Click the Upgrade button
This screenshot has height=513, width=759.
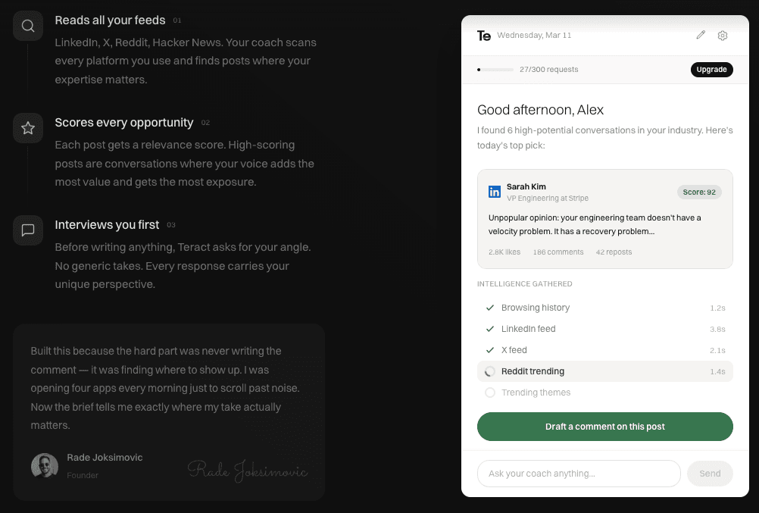[711, 69]
